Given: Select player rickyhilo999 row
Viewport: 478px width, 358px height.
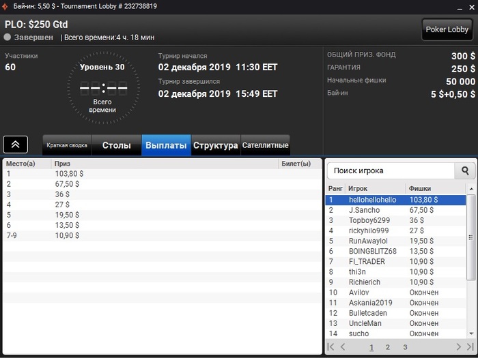Looking at the screenshot, I should coord(395,230).
